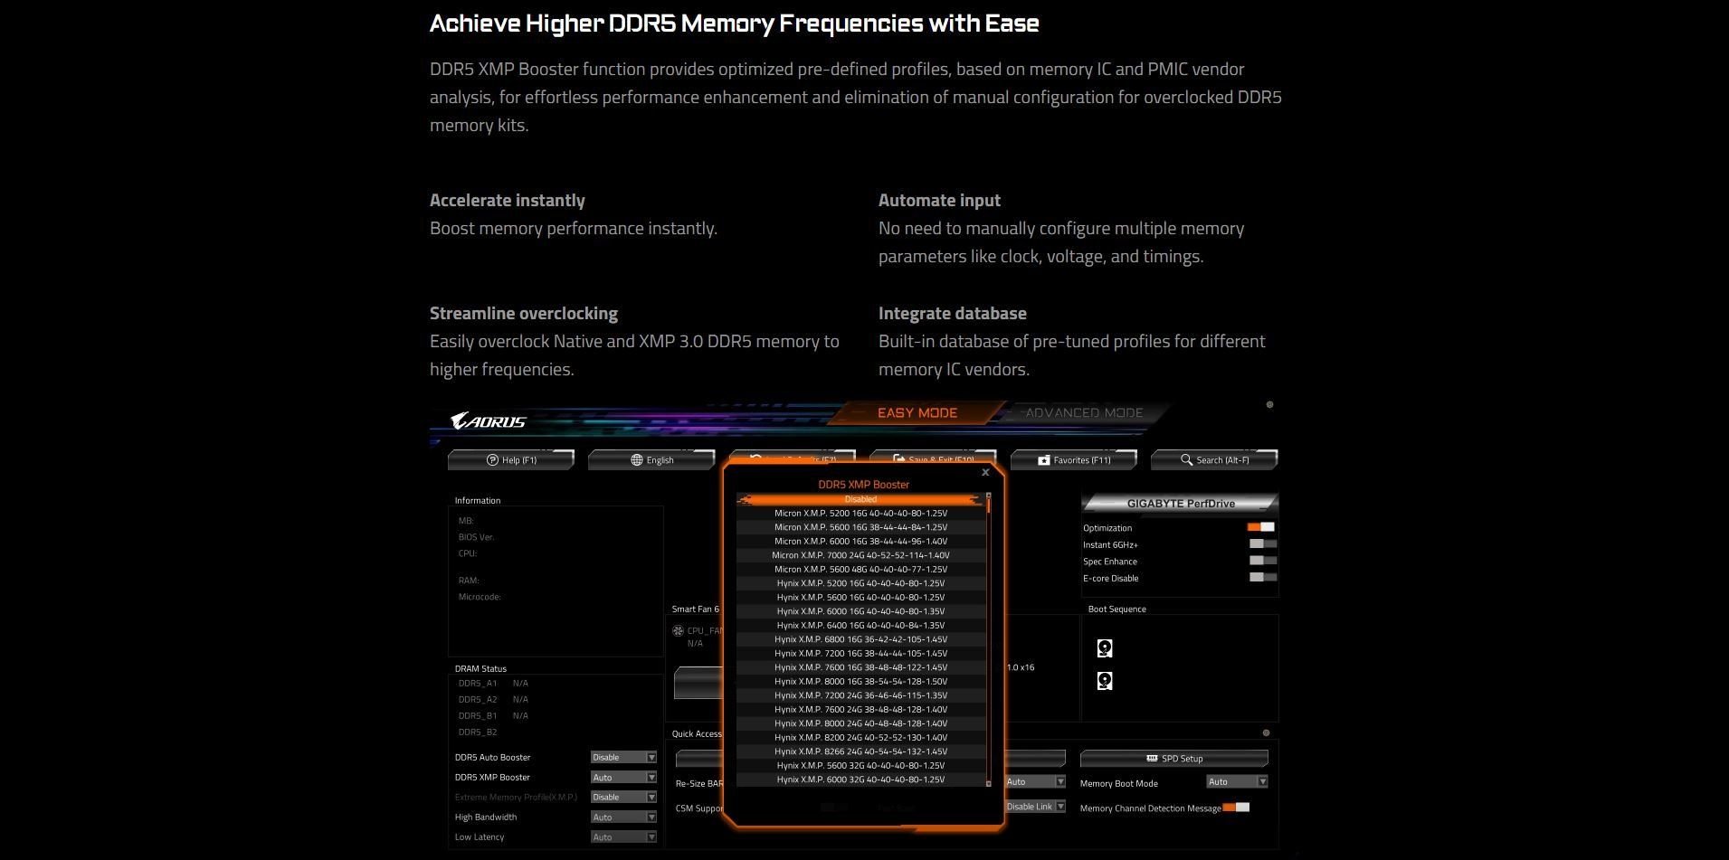Select Hynix X.M.P. 6000 16G profile

pos(860,611)
